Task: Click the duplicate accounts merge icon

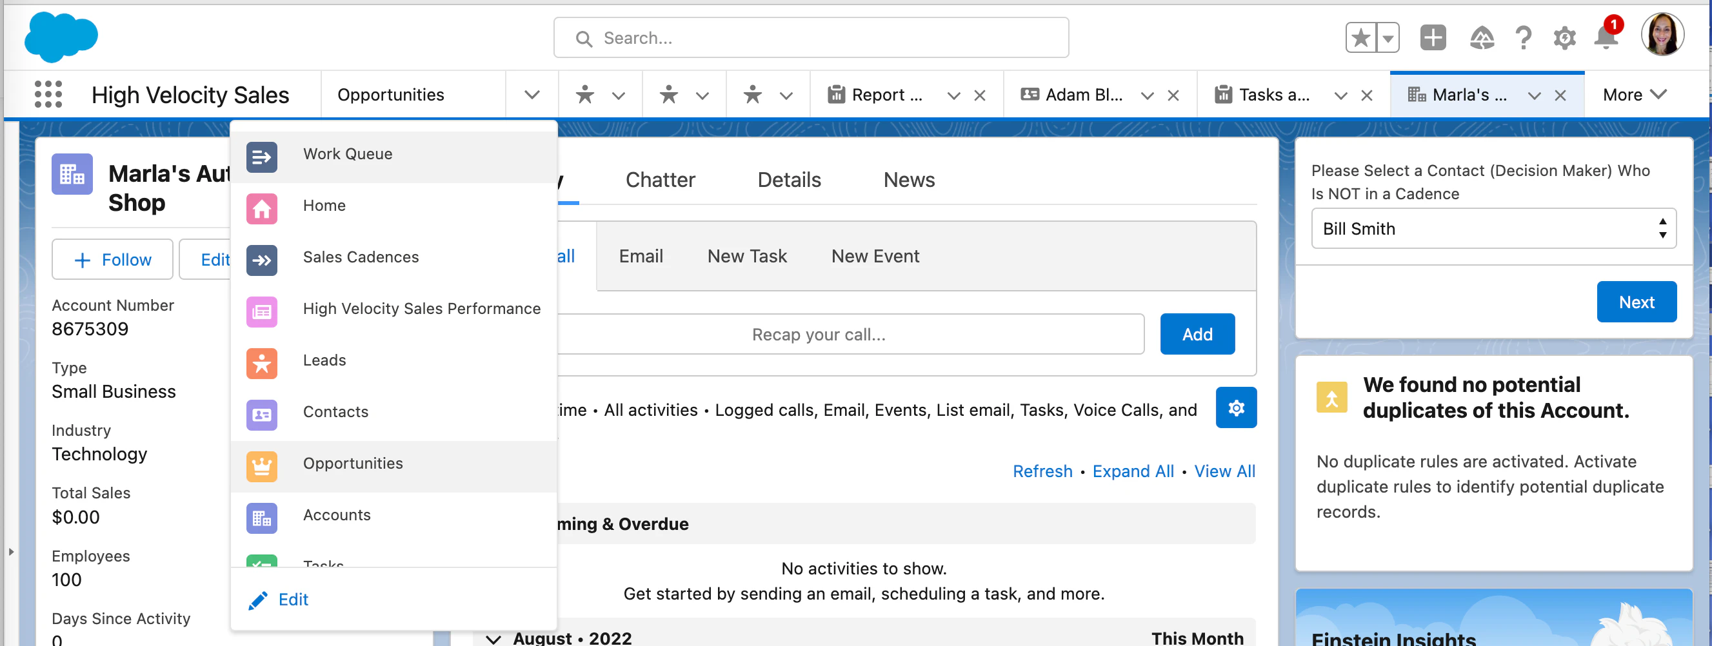Action: [x=1332, y=398]
